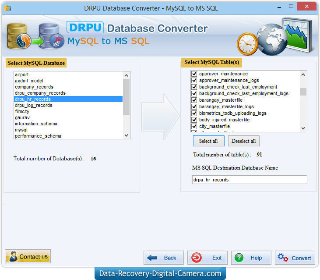Image resolution: width=320 pixels, height=280 pixels.
Task: Select filmcity database
Action: pyautogui.click(x=68, y=111)
